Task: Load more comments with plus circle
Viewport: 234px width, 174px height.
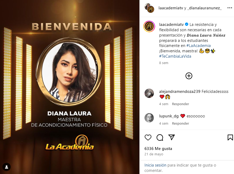Action: pyautogui.click(x=189, y=76)
